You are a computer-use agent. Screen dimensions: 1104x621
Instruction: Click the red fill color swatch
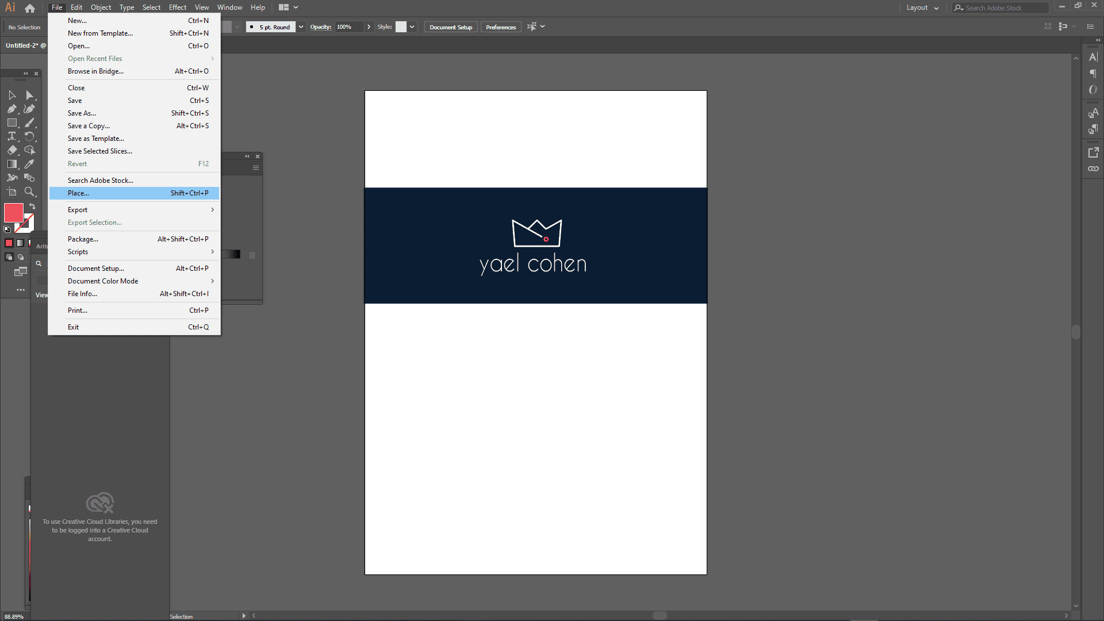pos(13,212)
